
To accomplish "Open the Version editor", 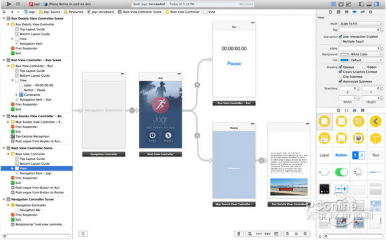I will pos(349,4).
